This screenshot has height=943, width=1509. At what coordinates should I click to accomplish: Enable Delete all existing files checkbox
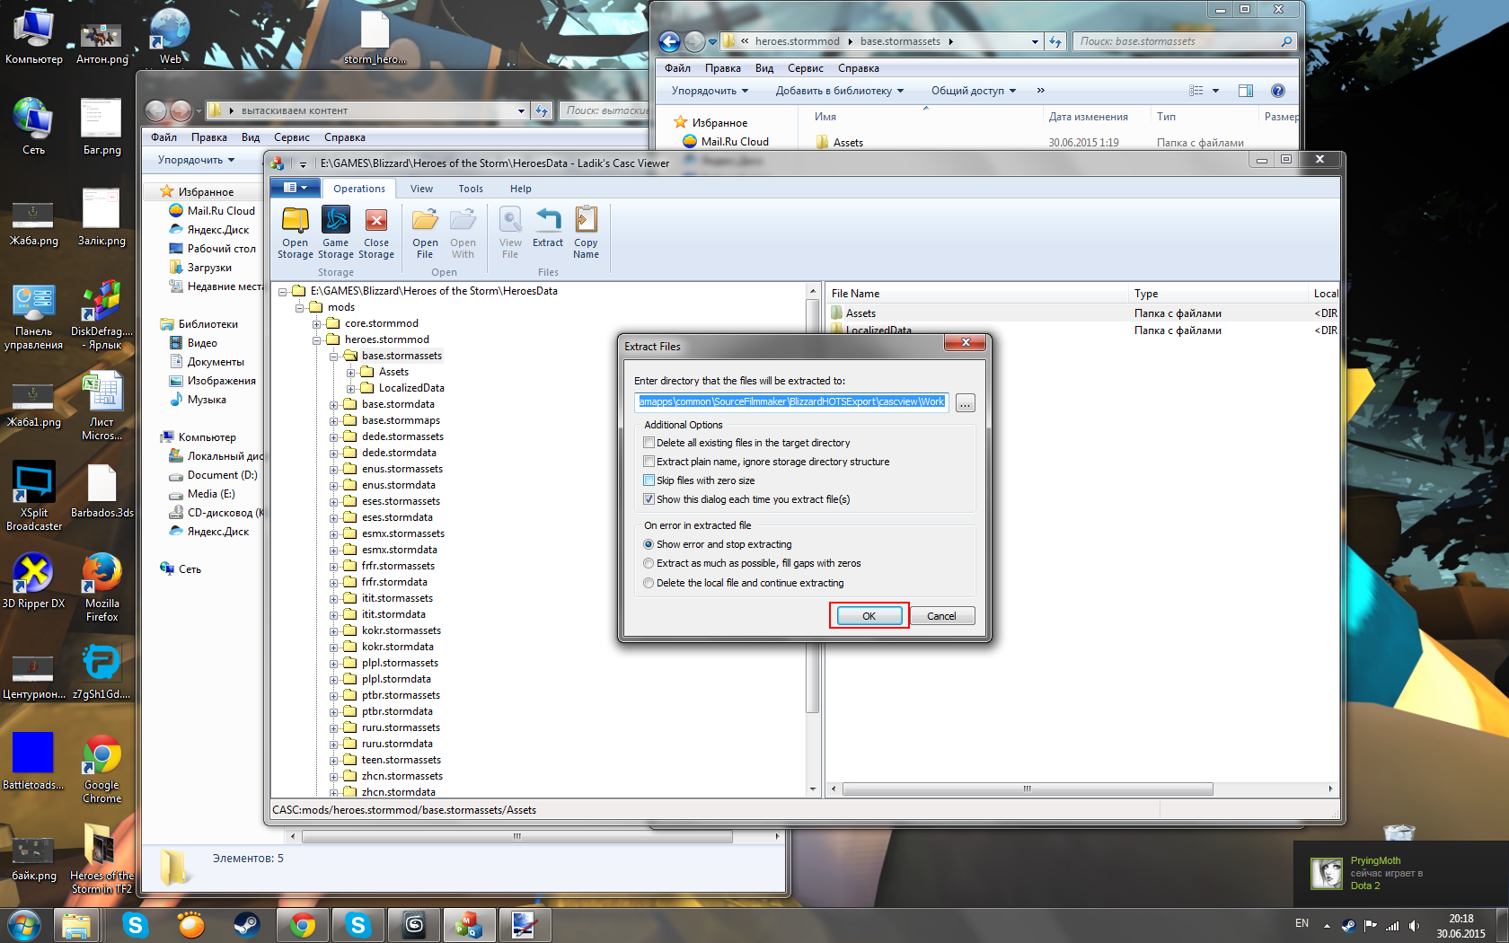(649, 443)
